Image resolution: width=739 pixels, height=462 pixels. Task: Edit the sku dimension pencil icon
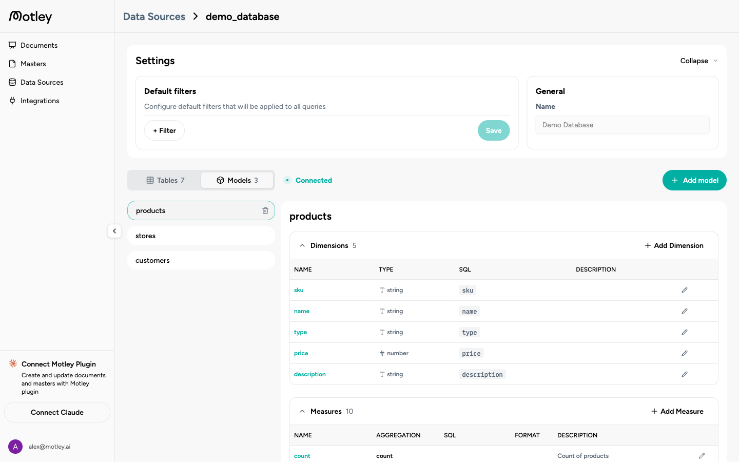click(x=685, y=290)
